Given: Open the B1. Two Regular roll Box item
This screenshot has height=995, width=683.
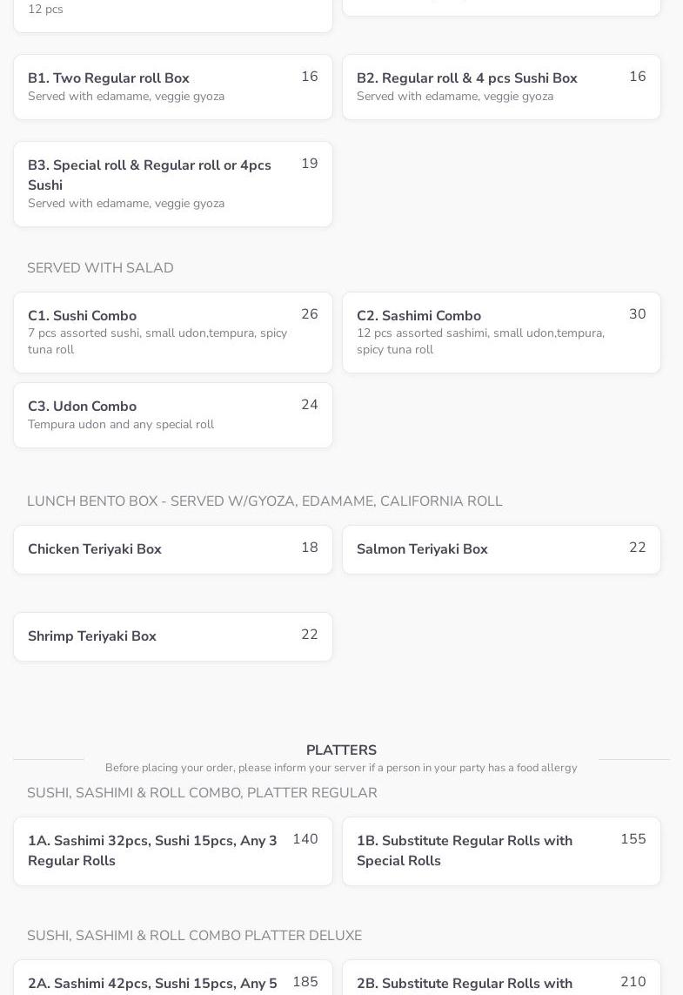Looking at the screenshot, I should click(x=172, y=87).
